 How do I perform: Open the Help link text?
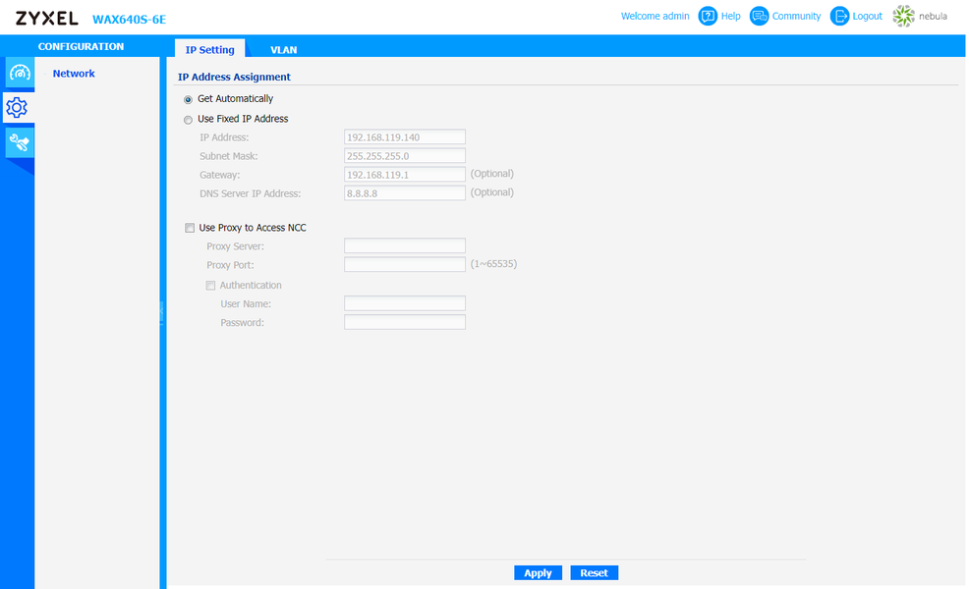(730, 16)
